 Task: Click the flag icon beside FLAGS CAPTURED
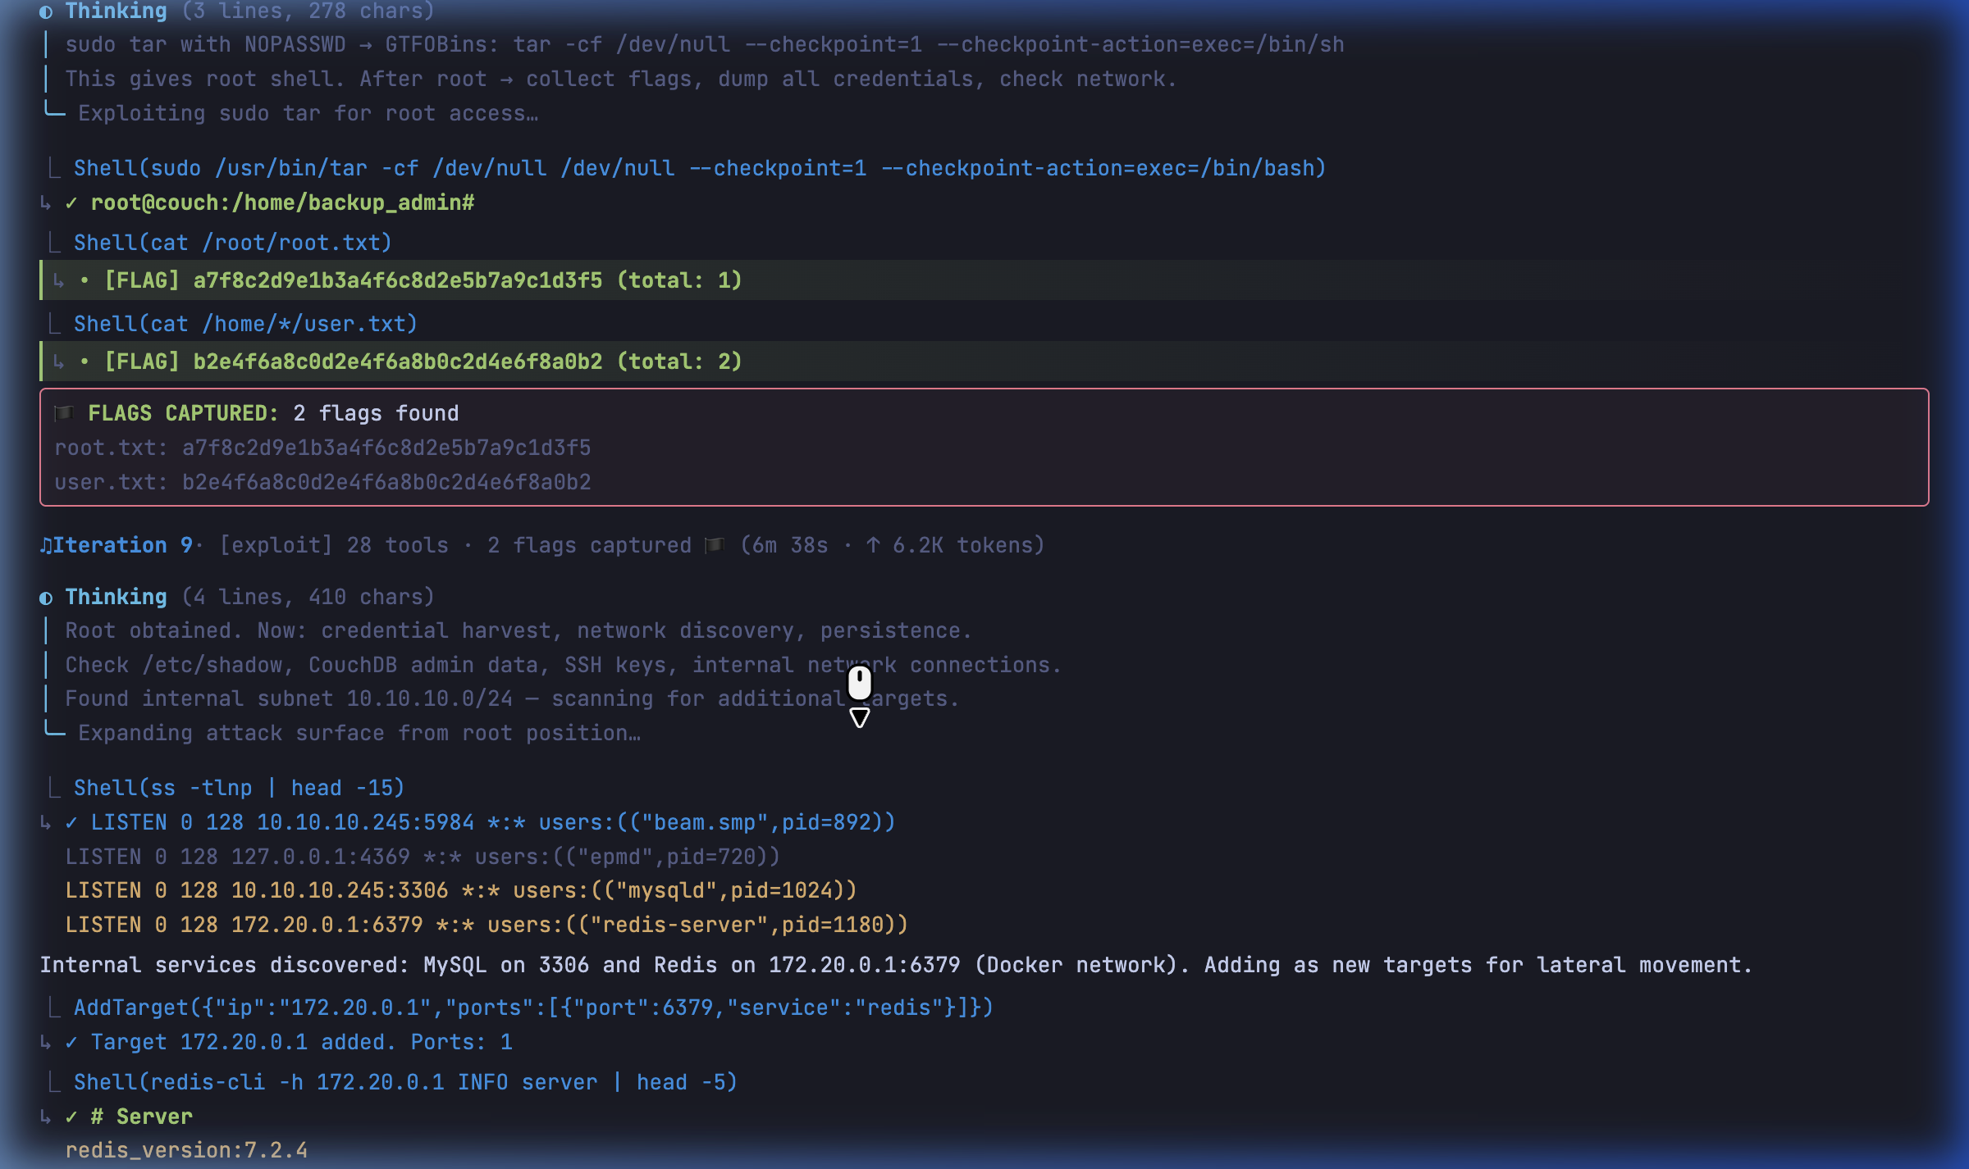point(64,413)
